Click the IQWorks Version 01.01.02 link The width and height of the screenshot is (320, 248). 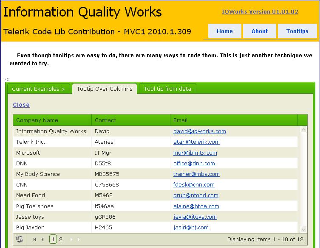coord(260,11)
